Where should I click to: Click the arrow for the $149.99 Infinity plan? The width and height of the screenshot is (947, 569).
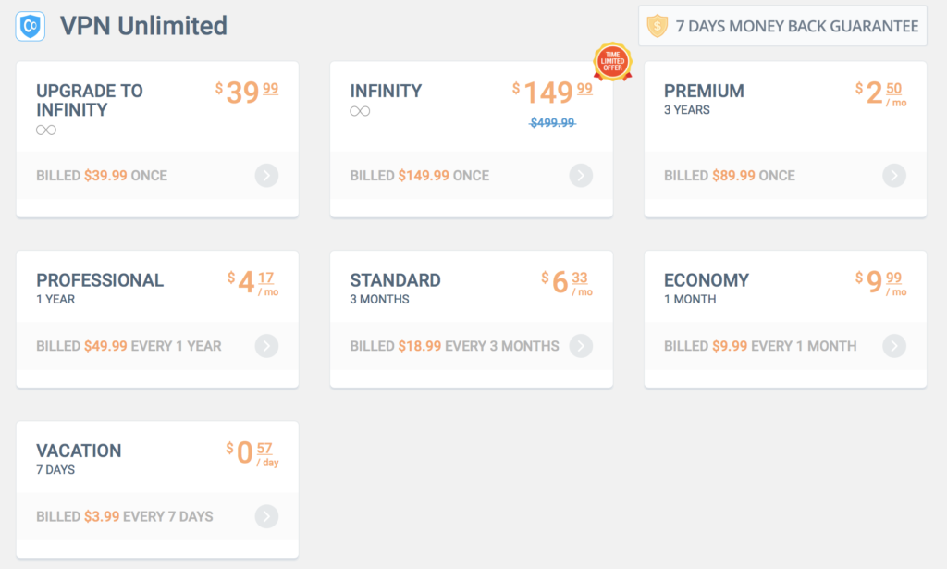click(581, 176)
